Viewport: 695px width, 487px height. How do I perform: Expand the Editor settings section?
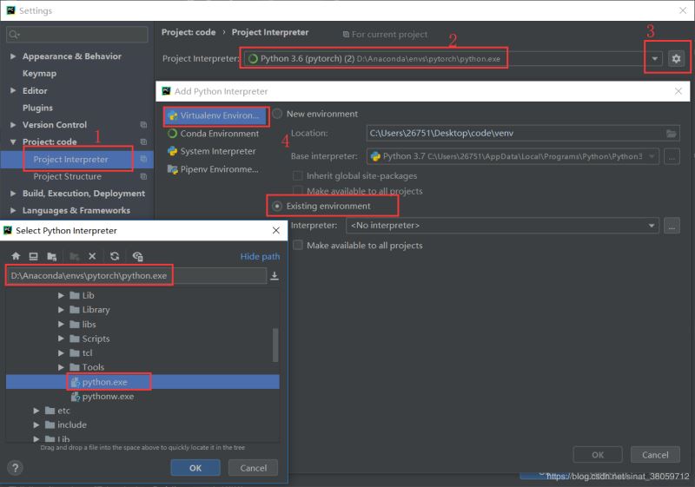[x=13, y=90]
